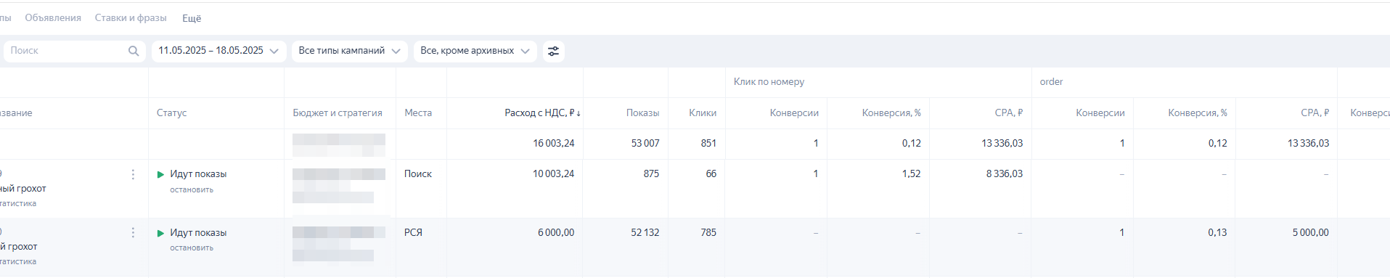This screenshot has width=1390, height=278.
Task: Switch to the Объявления tab
Action: click(x=53, y=17)
